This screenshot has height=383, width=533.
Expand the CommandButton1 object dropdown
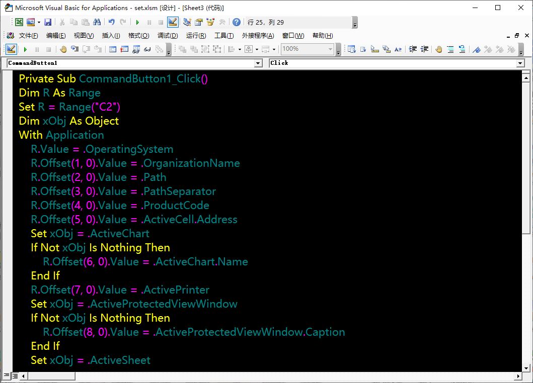click(258, 63)
